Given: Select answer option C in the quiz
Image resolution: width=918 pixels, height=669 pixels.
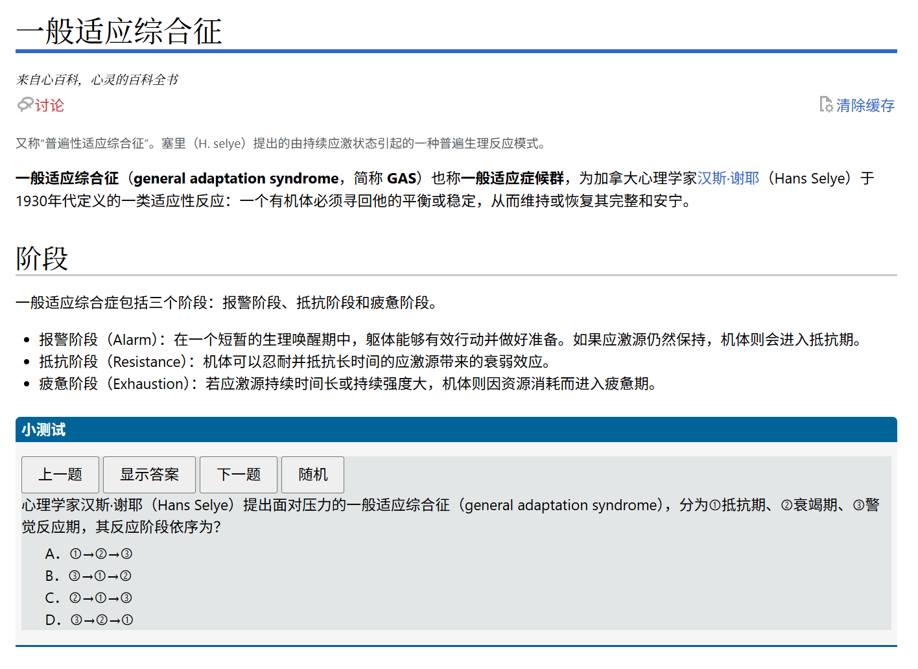Looking at the screenshot, I should [88, 598].
